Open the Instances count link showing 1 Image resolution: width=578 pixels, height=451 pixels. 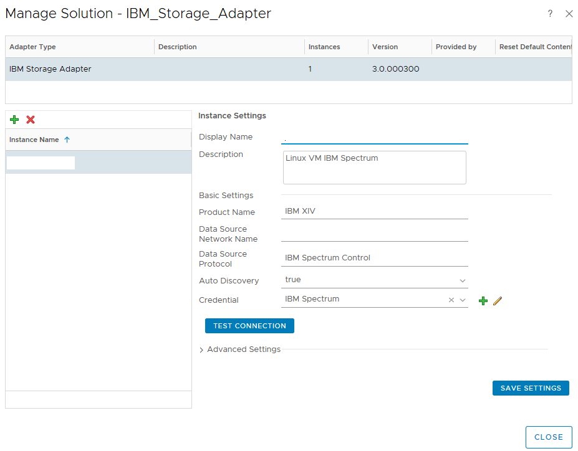click(310, 69)
